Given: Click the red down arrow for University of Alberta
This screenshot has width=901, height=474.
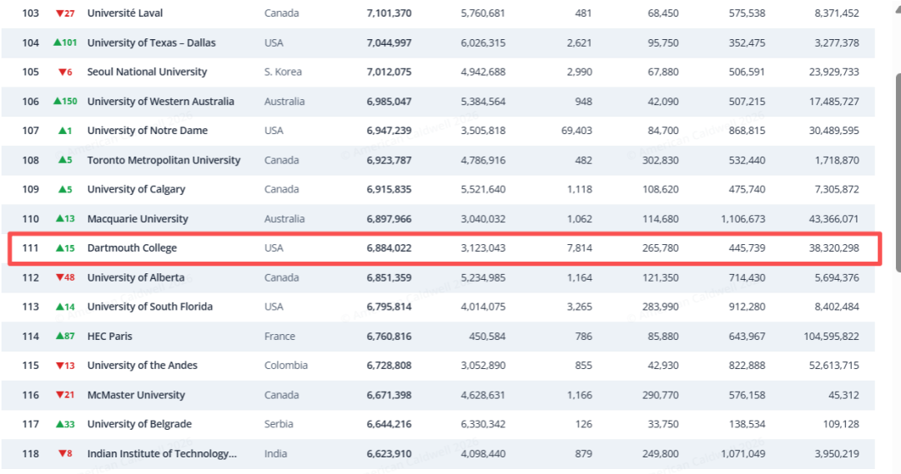Looking at the screenshot, I should [x=59, y=277].
